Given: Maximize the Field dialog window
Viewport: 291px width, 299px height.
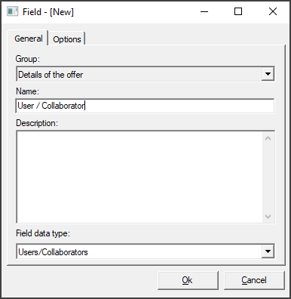Looking at the screenshot, I should [x=238, y=11].
